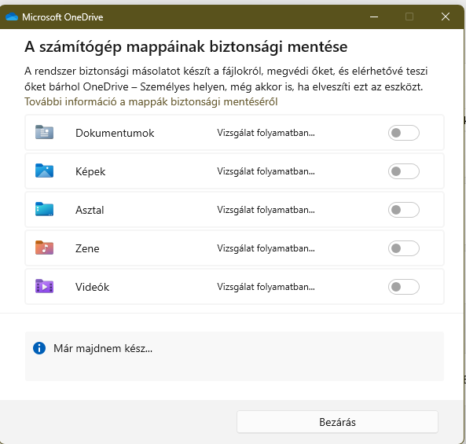Screen dimensions: 466x444
Task: Close the OneDrive window with X
Action: coord(446,17)
